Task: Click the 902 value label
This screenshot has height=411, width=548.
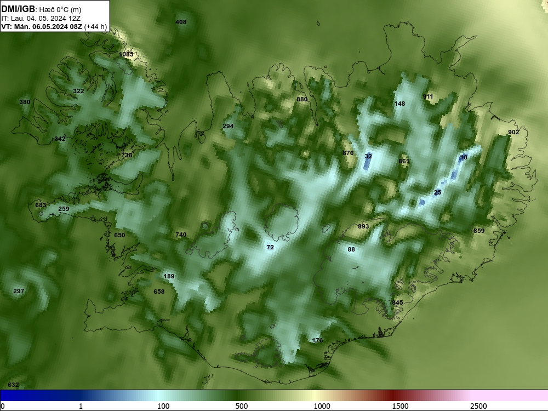Action: tap(513, 132)
